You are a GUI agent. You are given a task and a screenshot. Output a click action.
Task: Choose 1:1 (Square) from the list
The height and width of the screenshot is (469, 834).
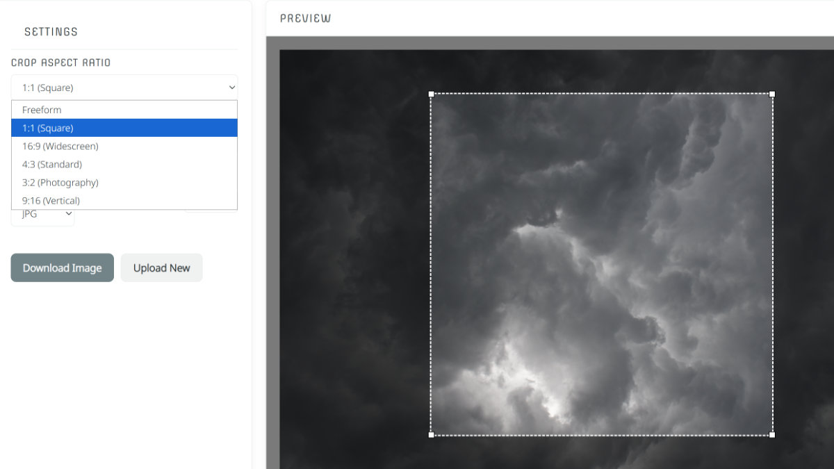(47, 128)
